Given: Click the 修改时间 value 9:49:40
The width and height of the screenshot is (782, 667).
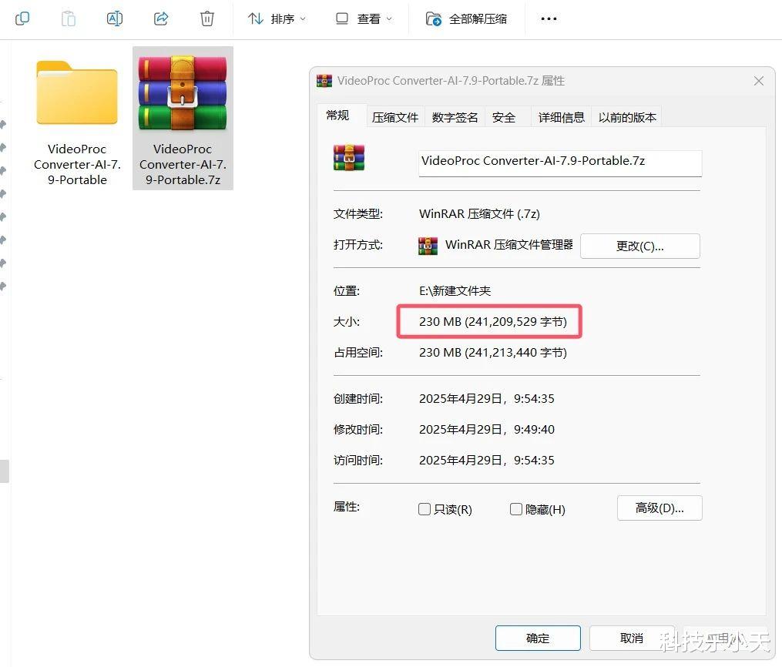Looking at the screenshot, I should pyautogui.click(x=486, y=429).
